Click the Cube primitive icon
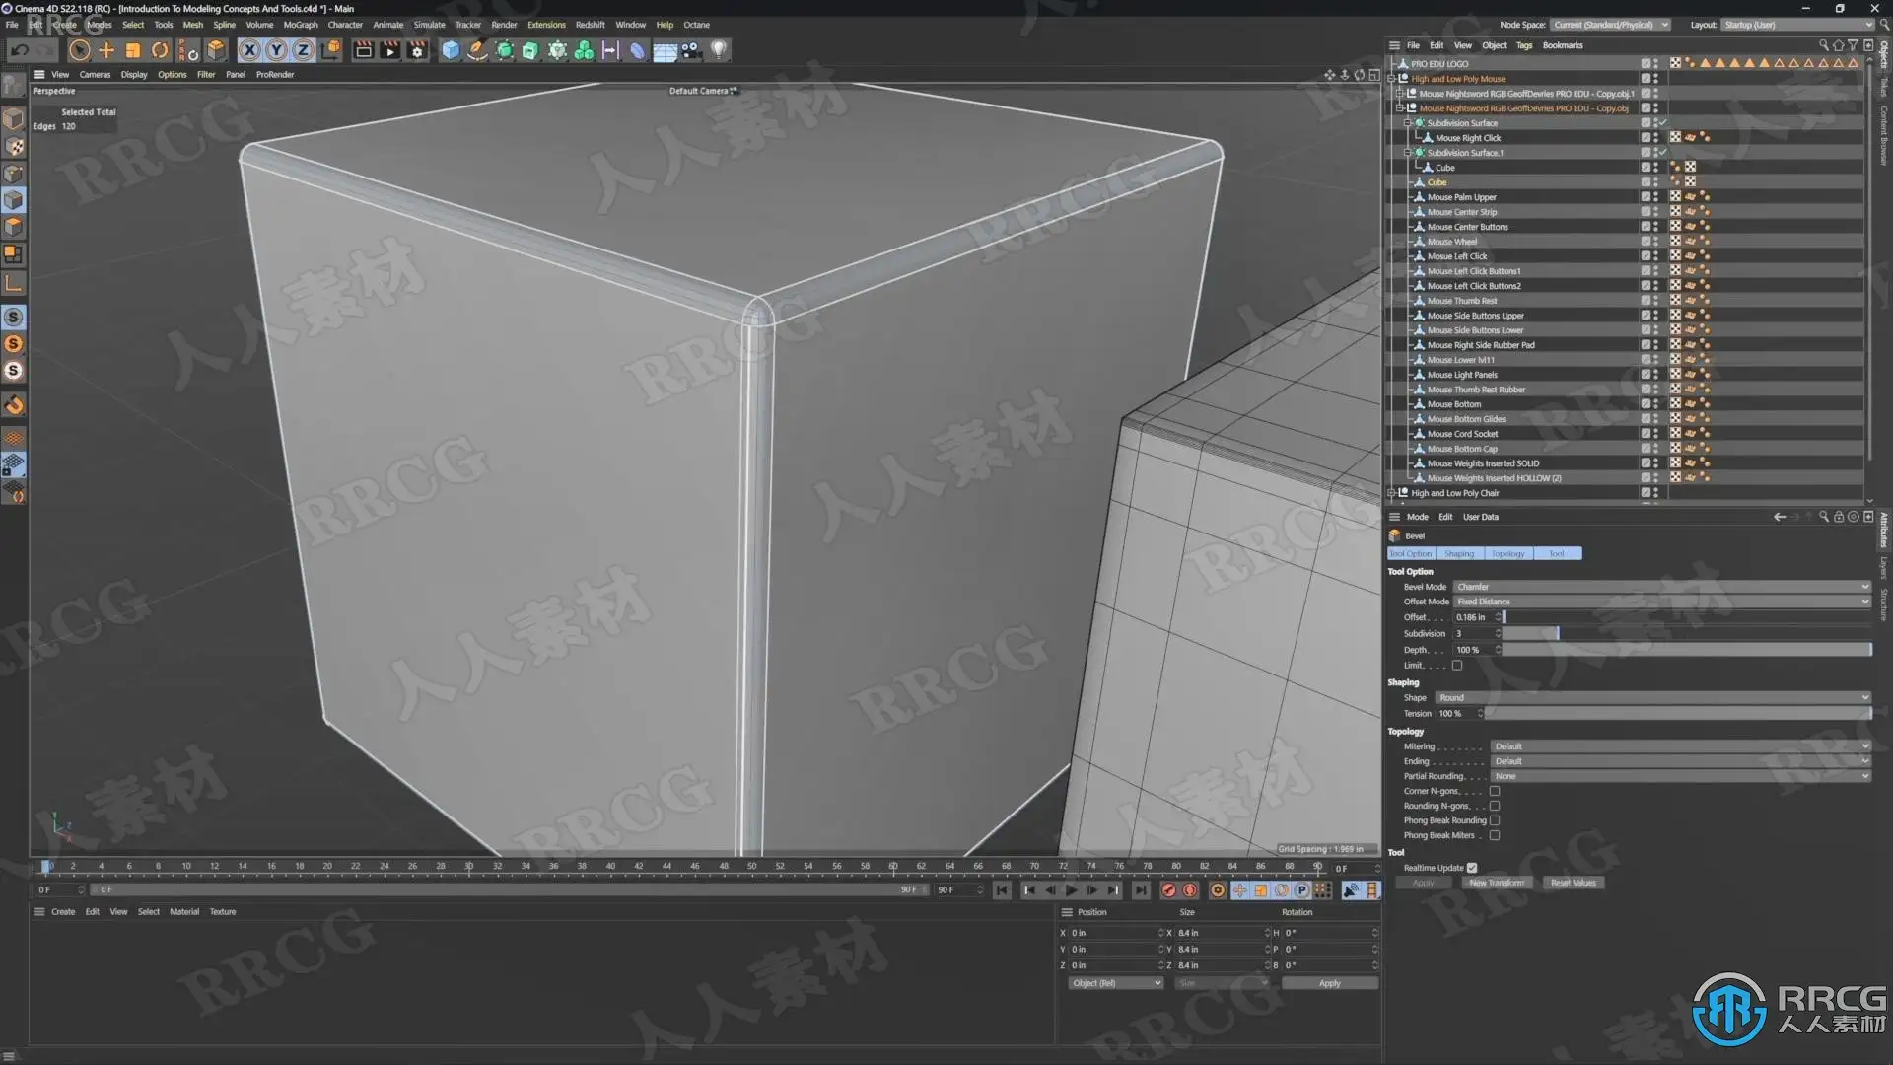This screenshot has width=1893, height=1065. [x=451, y=50]
